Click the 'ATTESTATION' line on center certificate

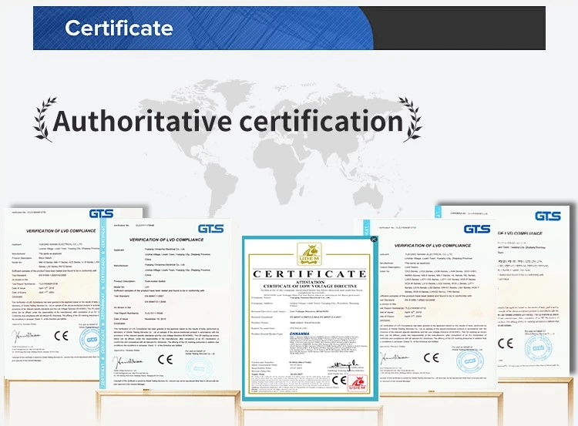pyautogui.click(x=310, y=282)
